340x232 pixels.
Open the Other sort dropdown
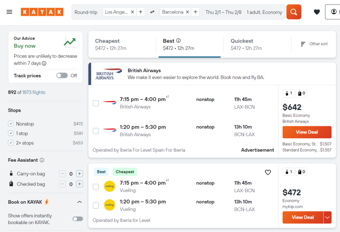click(x=314, y=44)
